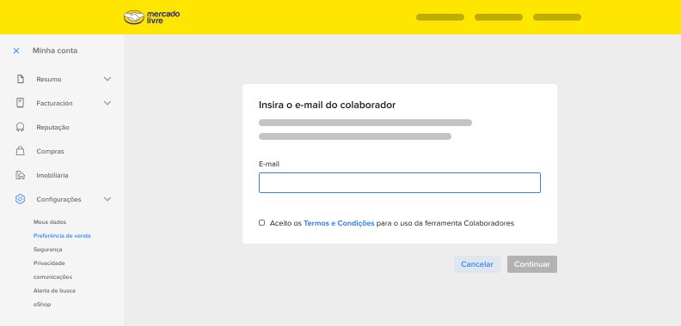Click the Continuar button
The width and height of the screenshot is (681, 326).
click(x=532, y=264)
